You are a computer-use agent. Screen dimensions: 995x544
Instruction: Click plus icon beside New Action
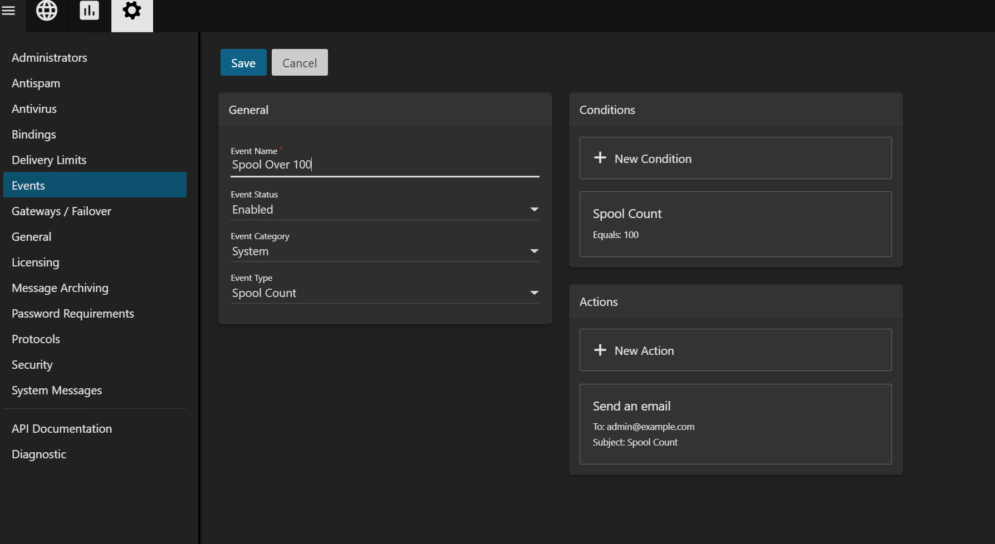click(x=600, y=350)
